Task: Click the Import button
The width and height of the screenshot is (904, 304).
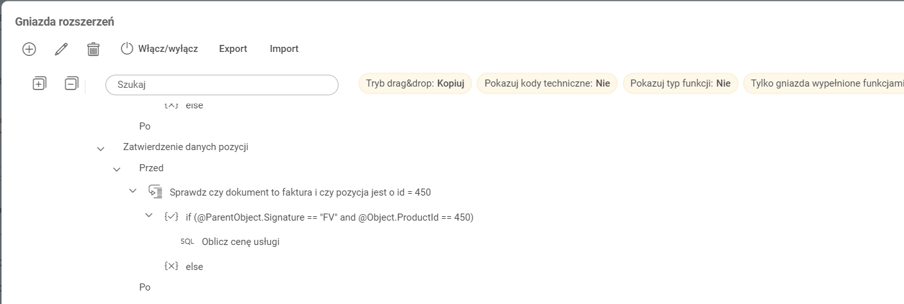Action: 284,49
